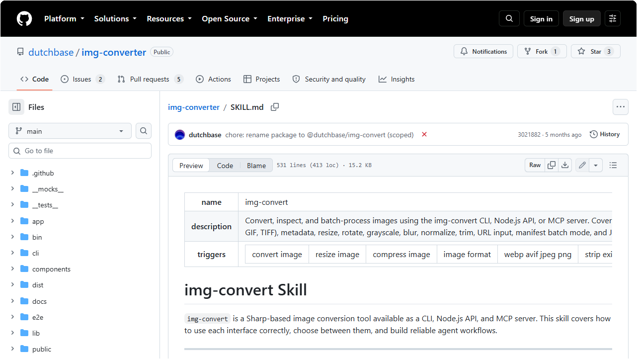This screenshot has height=359, width=637.
Task: Open the Solutions dropdown menu
Action: [115, 19]
